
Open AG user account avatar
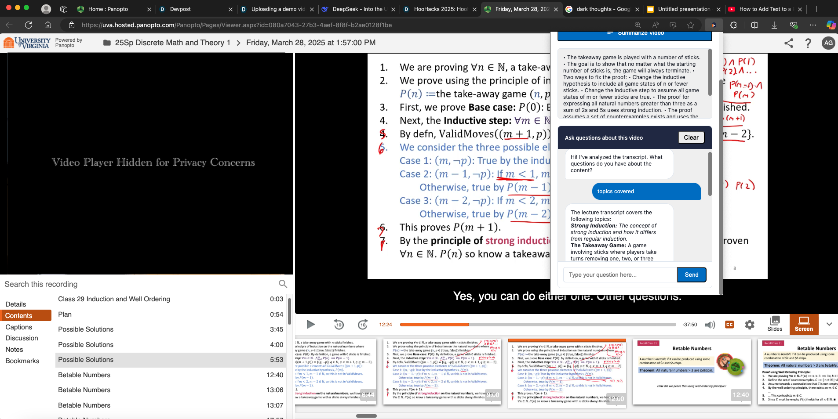click(828, 43)
